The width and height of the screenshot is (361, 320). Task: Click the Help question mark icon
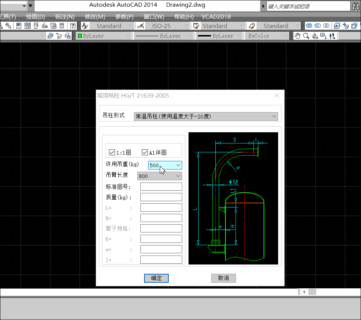coord(73,26)
